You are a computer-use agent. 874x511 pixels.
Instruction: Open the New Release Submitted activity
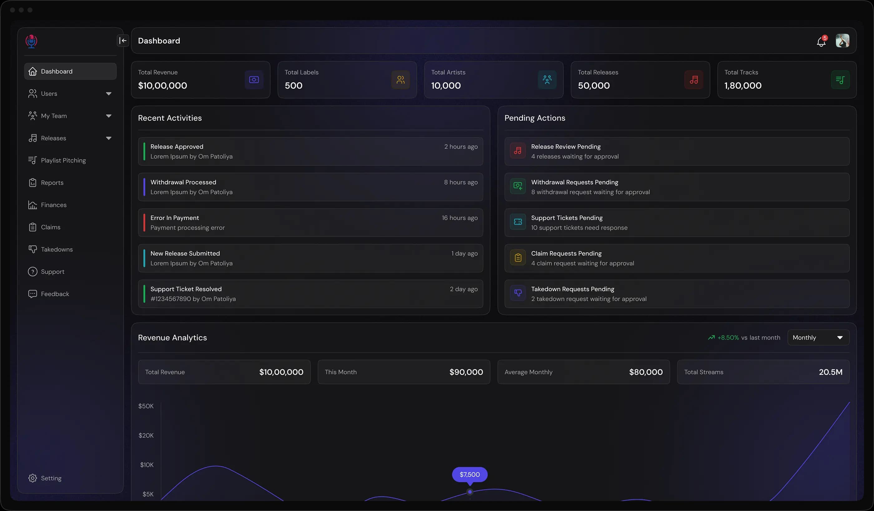pyautogui.click(x=310, y=258)
